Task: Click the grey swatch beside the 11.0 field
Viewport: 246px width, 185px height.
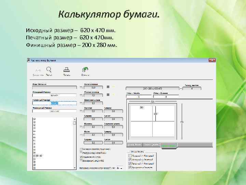Action: [x=108, y=87]
